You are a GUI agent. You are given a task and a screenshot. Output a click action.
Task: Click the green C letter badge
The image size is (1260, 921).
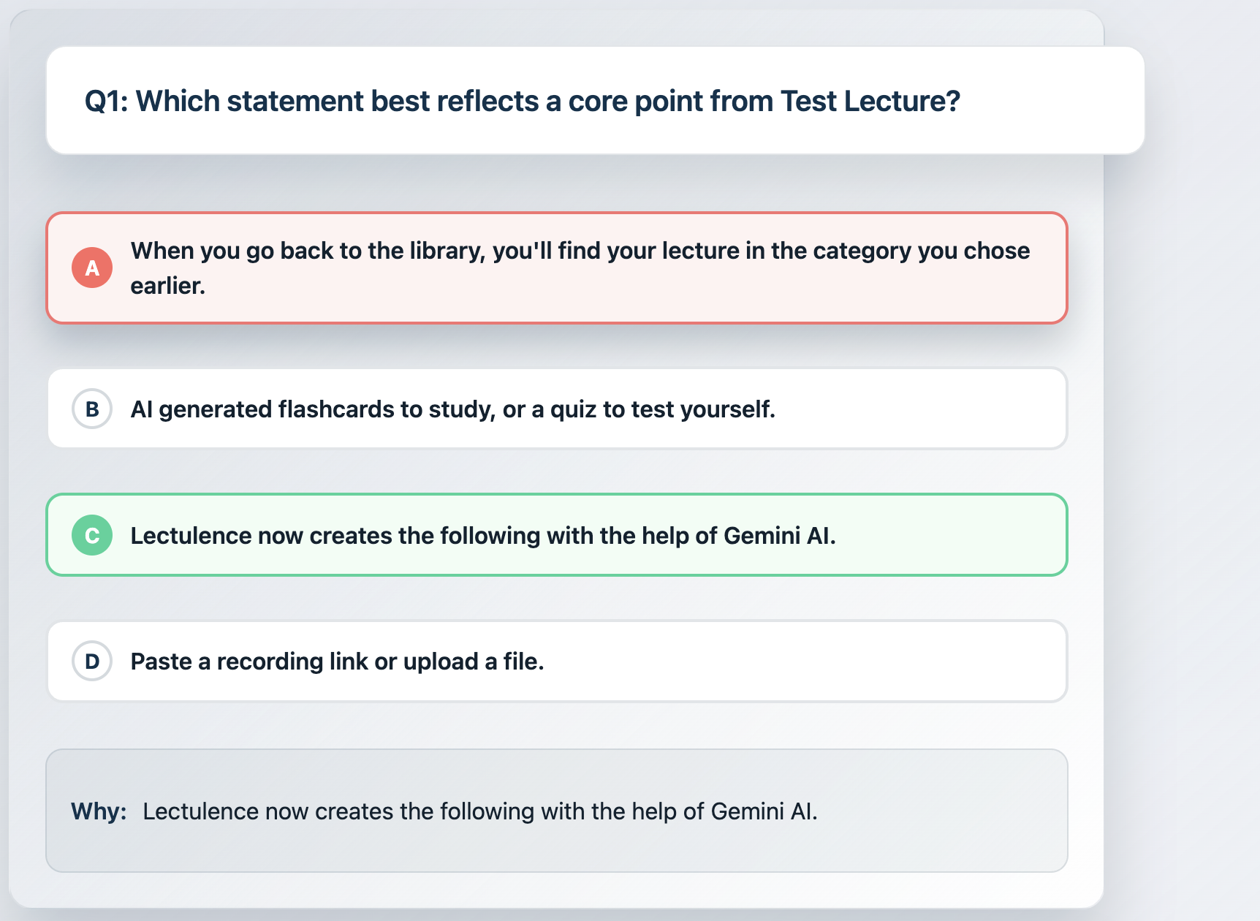[92, 535]
